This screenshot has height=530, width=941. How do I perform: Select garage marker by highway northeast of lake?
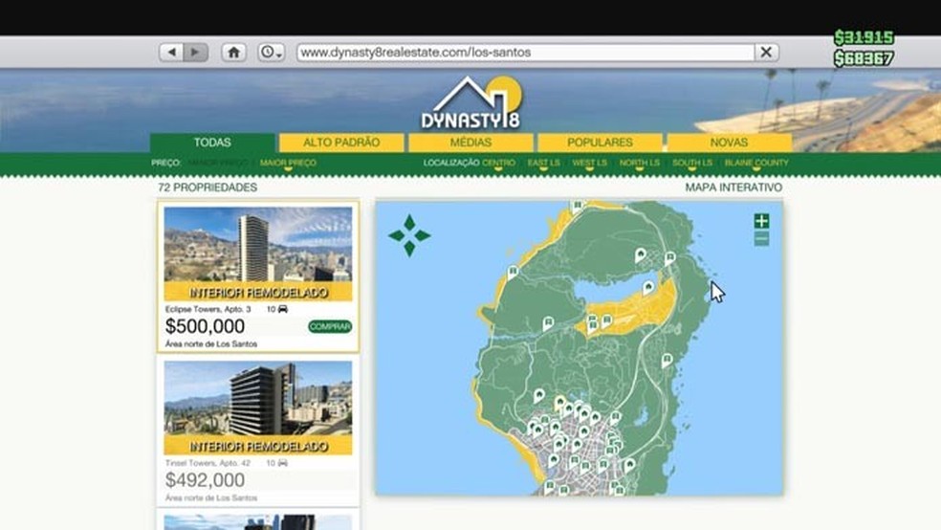(x=669, y=258)
